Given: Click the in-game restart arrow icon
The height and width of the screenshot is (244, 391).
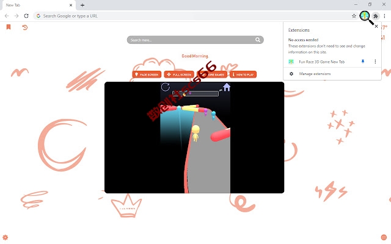Looking at the screenshot, I should [x=166, y=87].
